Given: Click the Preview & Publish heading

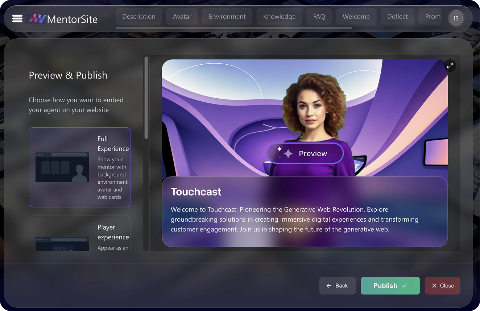Looking at the screenshot, I should click(68, 75).
